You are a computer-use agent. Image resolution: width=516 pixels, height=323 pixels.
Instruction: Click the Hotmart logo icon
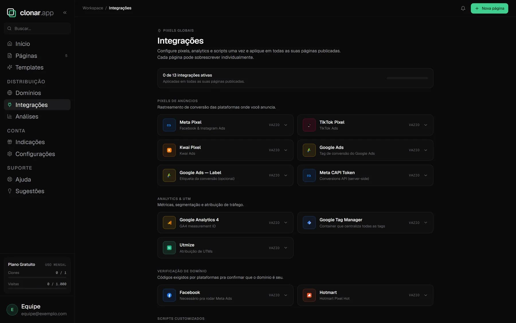pos(309,295)
